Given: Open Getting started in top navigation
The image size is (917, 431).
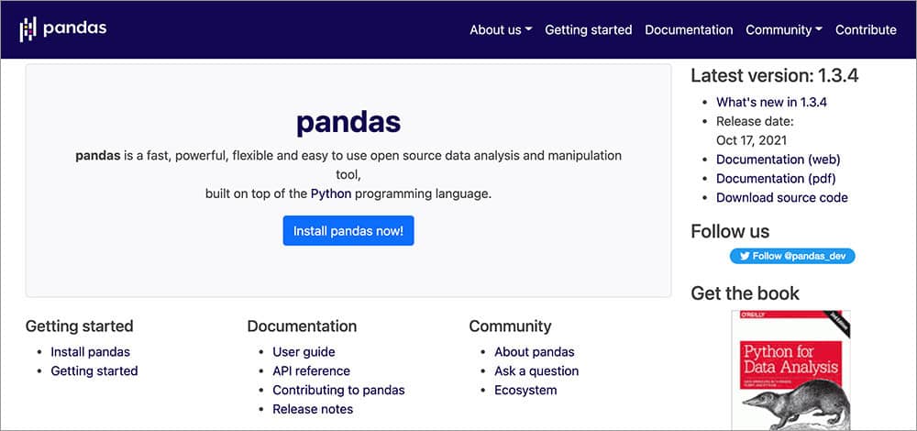Looking at the screenshot, I should pyautogui.click(x=589, y=30).
